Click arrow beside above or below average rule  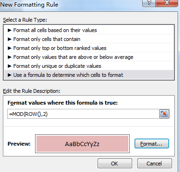[9, 57]
